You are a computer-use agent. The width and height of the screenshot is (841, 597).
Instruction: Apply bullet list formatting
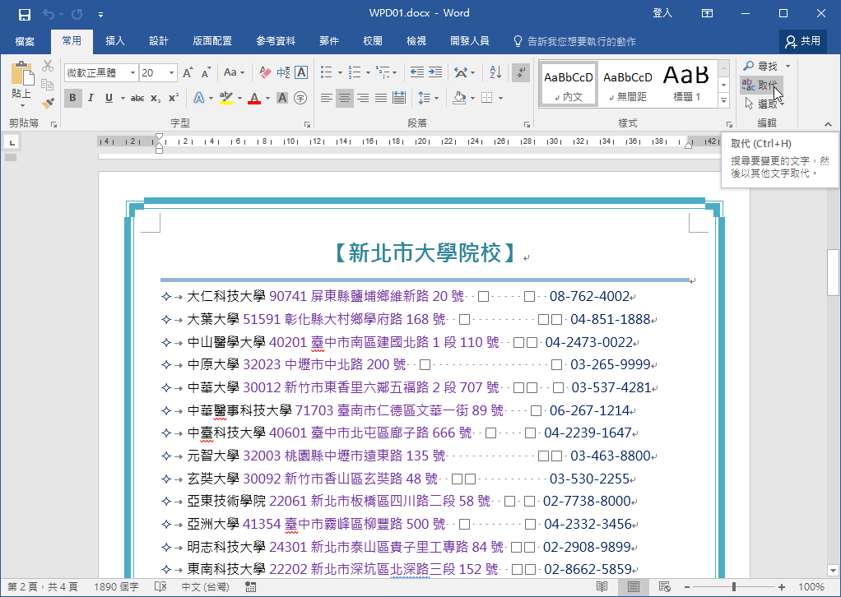(326, 72)
